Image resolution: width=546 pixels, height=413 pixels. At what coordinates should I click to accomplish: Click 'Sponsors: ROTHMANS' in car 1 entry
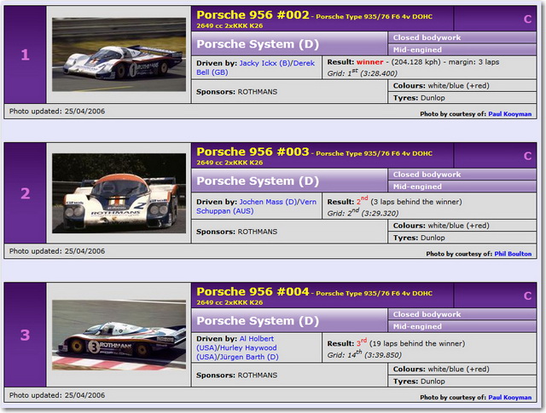(x=237, y=92)
